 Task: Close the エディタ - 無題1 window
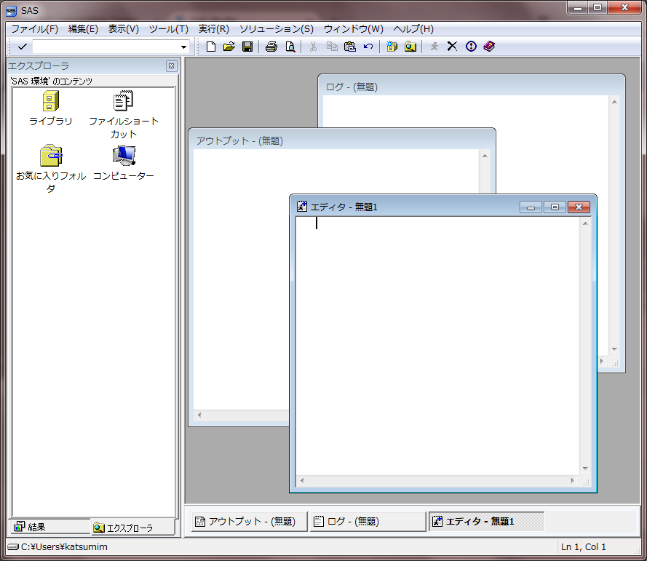579,207
